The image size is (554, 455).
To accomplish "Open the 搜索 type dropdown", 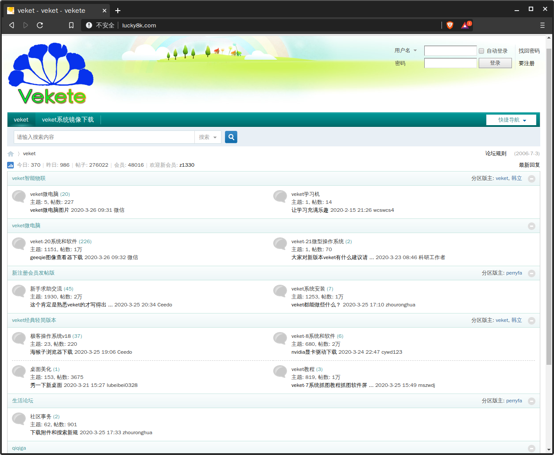I will pos(208,137).
